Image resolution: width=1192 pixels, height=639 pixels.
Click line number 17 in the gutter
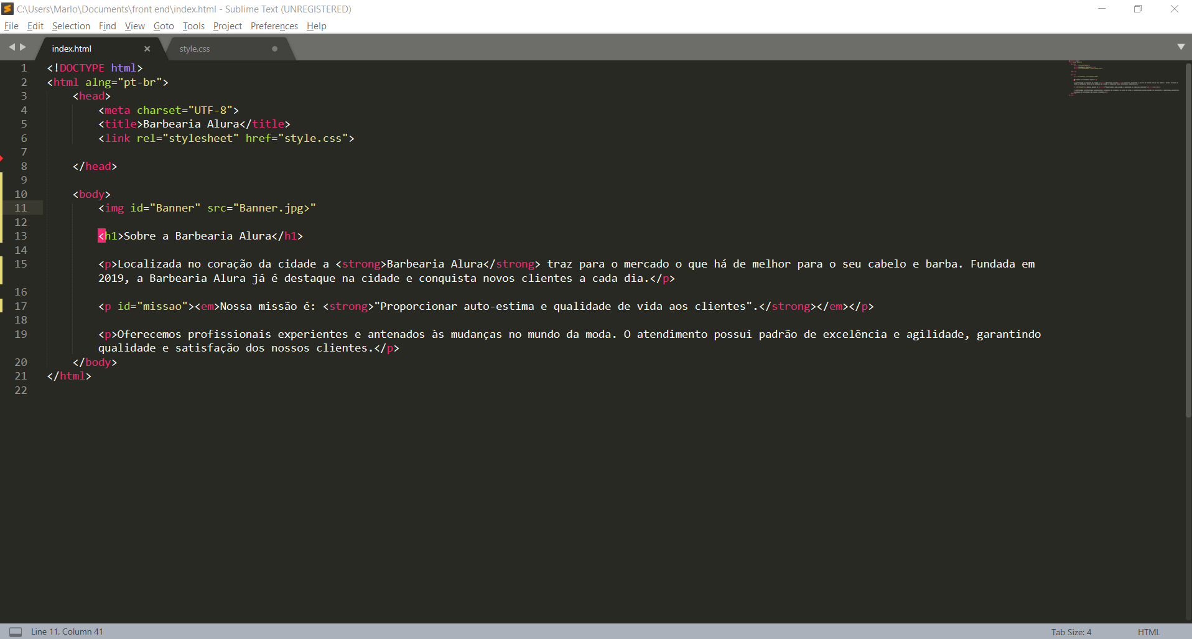point(21,306)
